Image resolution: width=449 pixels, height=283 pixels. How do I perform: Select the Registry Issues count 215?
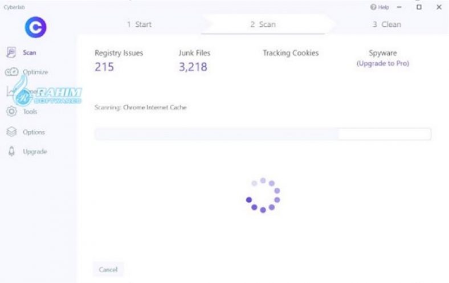pos(104,67)
